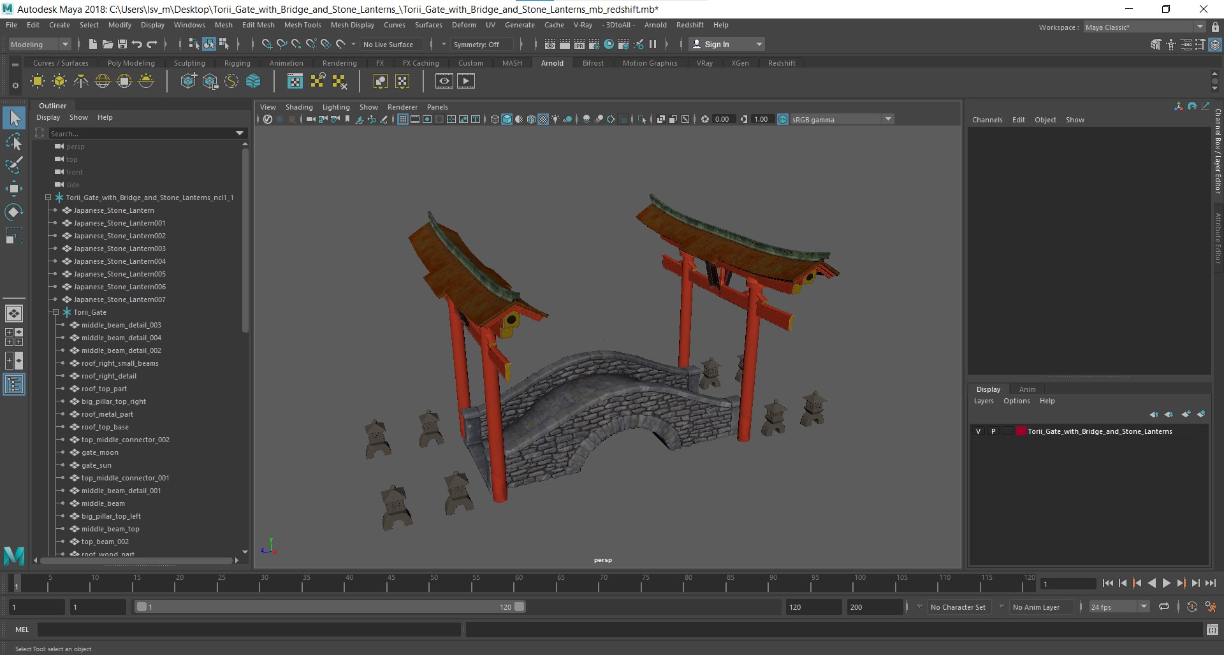Viewport: 1224px width, 655px height.
Task: Click the Undo arrow icon
Action: coord(136,44)
